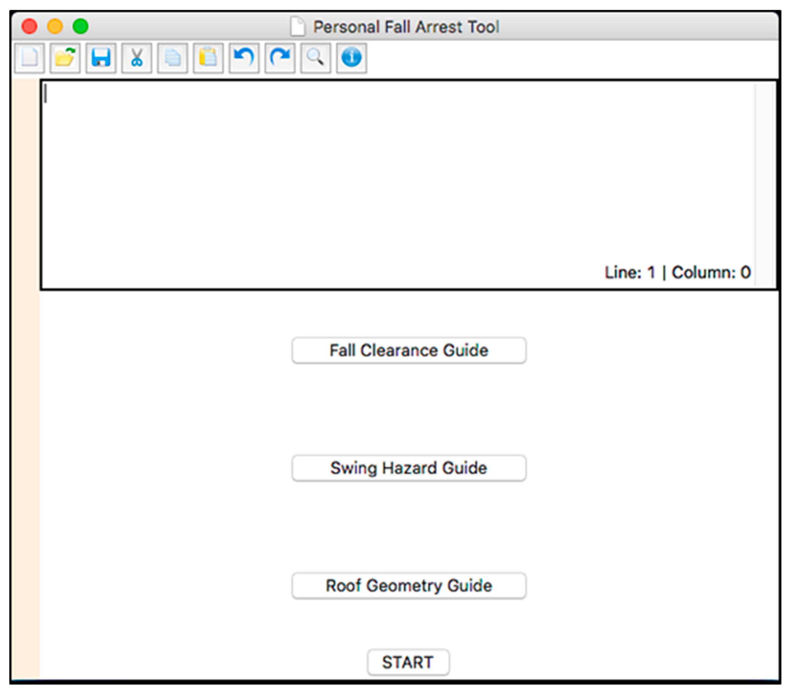
Task: Click the New File toolbar icon
Action: click(x=29, y=58)
